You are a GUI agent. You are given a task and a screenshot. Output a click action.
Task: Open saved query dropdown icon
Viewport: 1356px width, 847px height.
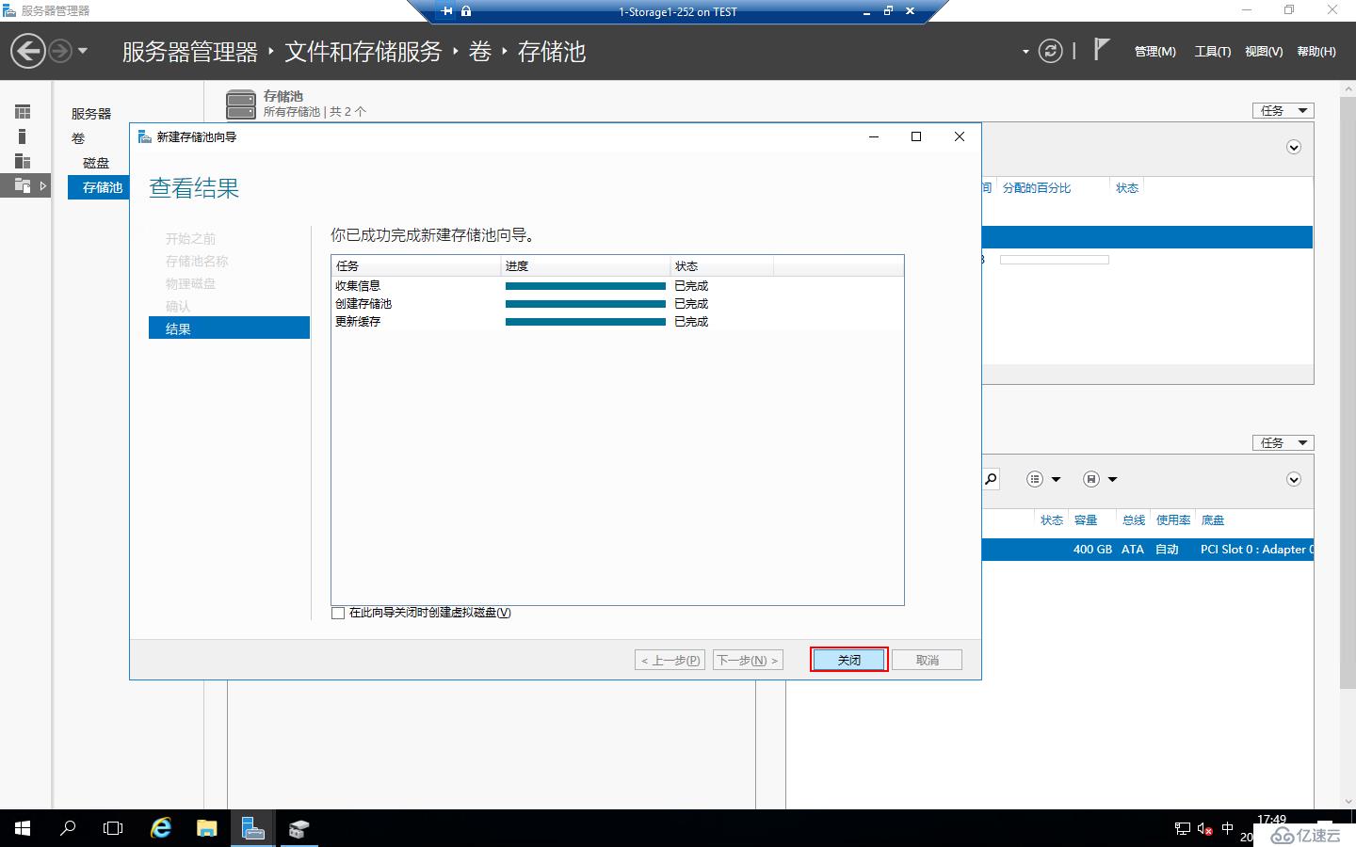click(1100, 479)
